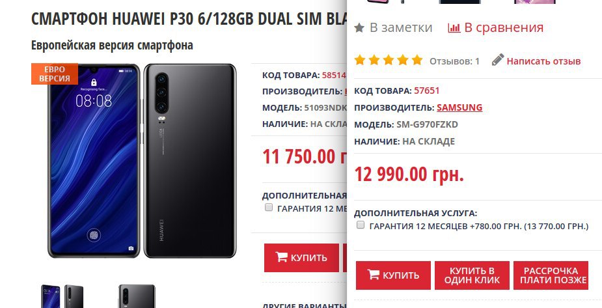Open the SAMSUNG manufacturer link
602x308 pixels.
pyautogui.click(x=459, y=107)
